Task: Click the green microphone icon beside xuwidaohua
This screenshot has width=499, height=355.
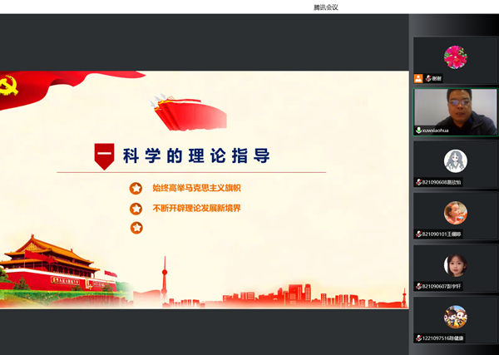Action: point(418,131)
